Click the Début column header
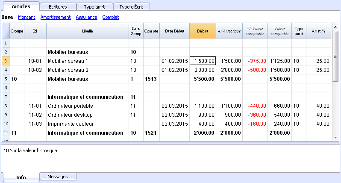This screenshot has width=341, height=183. (x=203, y=31)
